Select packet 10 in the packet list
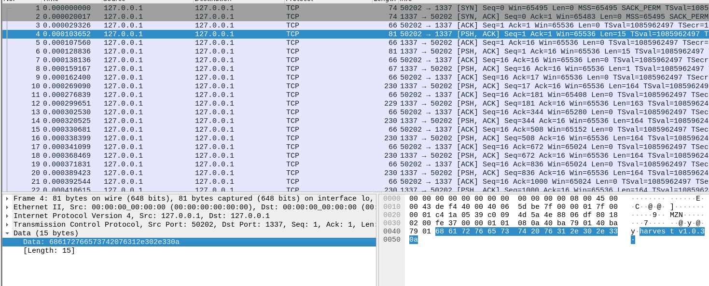 193,86
